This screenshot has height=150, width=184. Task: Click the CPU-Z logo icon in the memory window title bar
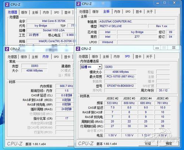7,49
